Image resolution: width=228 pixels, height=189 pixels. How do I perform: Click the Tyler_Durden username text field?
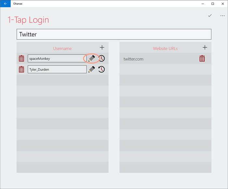click(57, 69)
